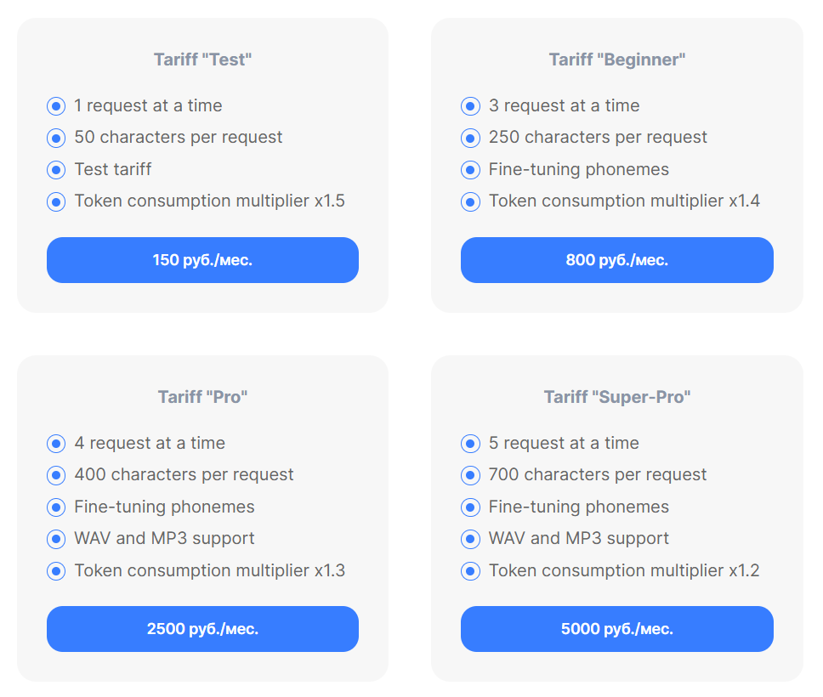Click bullet icon beside "4 request at a time"

[56, 444]
